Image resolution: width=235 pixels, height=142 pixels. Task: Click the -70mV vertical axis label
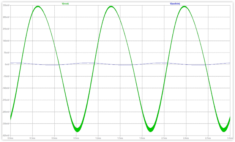(6, 76)
